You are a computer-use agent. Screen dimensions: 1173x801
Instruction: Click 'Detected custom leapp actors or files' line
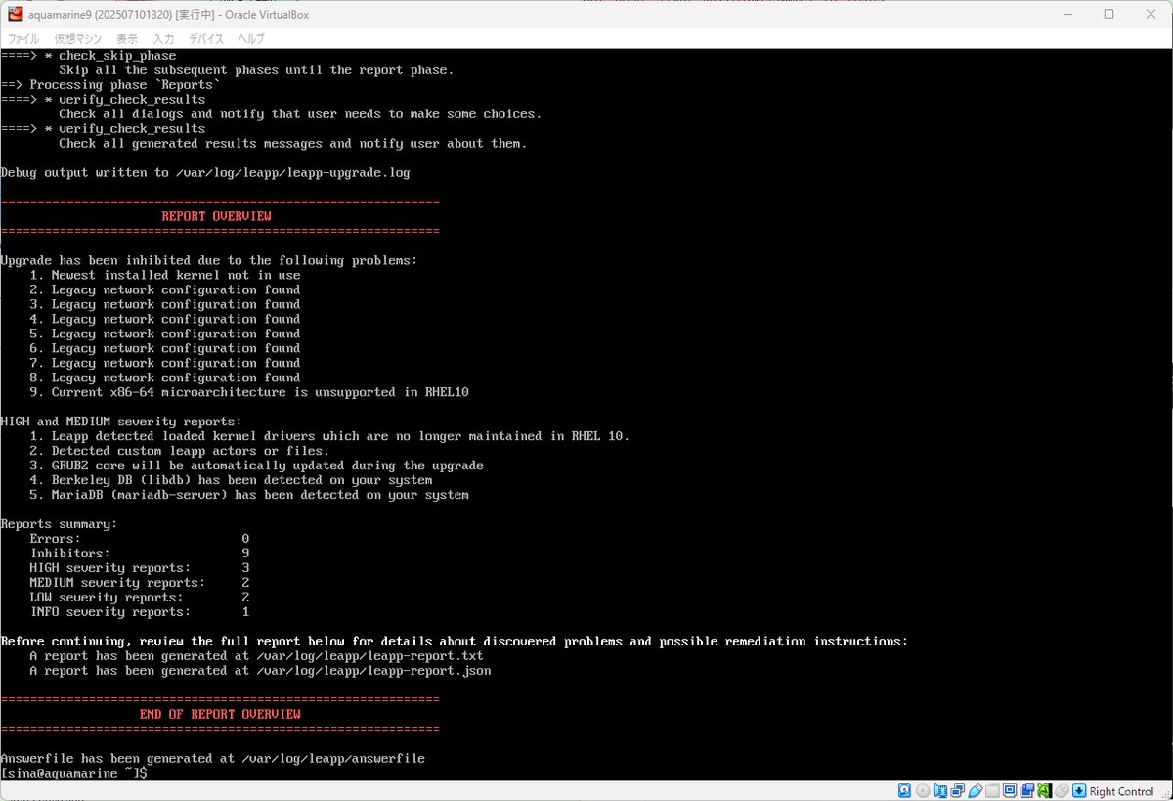[179, 451]
